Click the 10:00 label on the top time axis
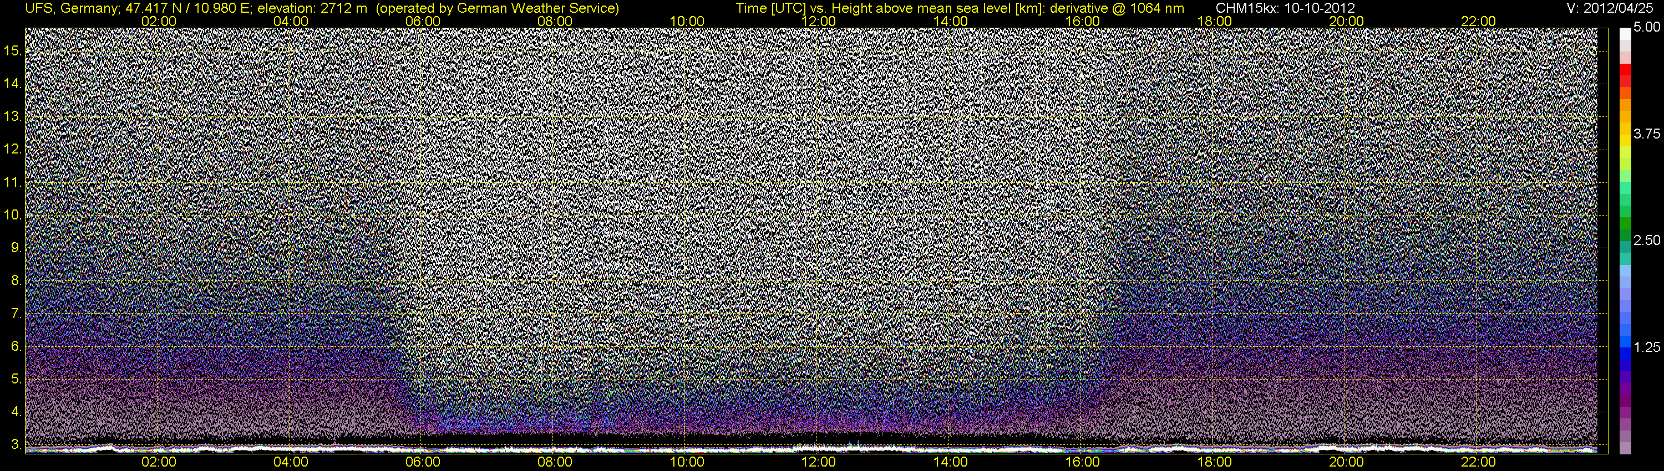The image size is (1664, 471). [x=687, y=21]
